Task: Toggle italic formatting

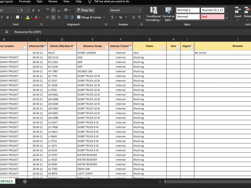Action: 2,17
